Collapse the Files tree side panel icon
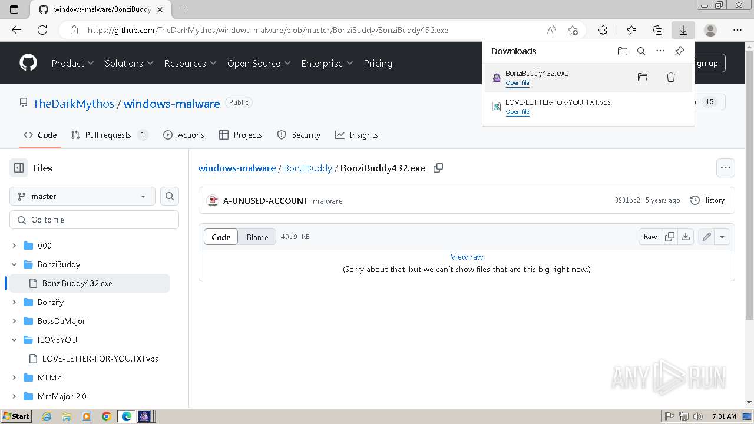Image resolution: width=754 pixels, height=424 pixels. (x=19, y=168)
